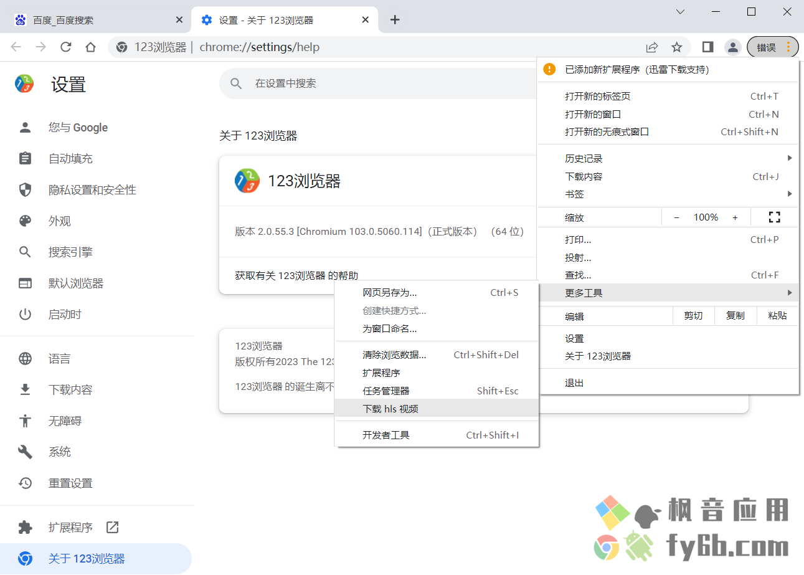Click 粘贴 in the edit row

pos(777,316)
